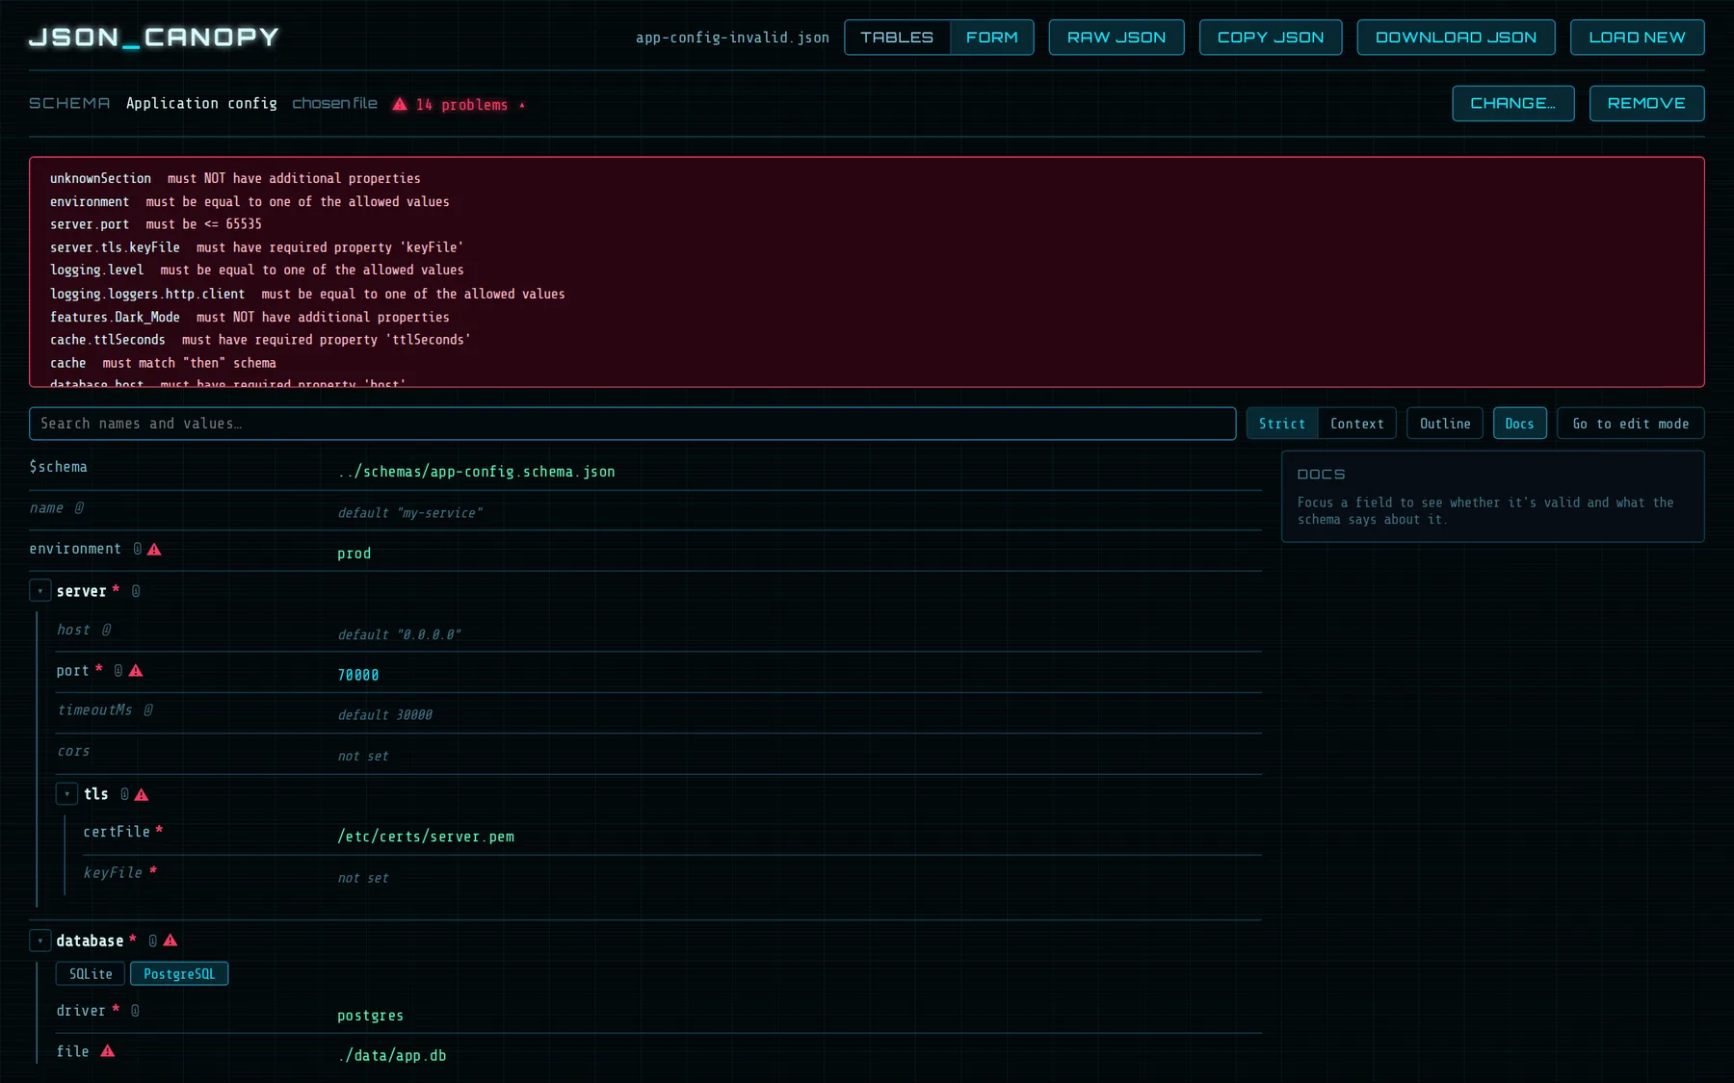This screenshot has height=1083, width=1734.
Task: Remove the applied schema
Action: (x=1646, y=104)
